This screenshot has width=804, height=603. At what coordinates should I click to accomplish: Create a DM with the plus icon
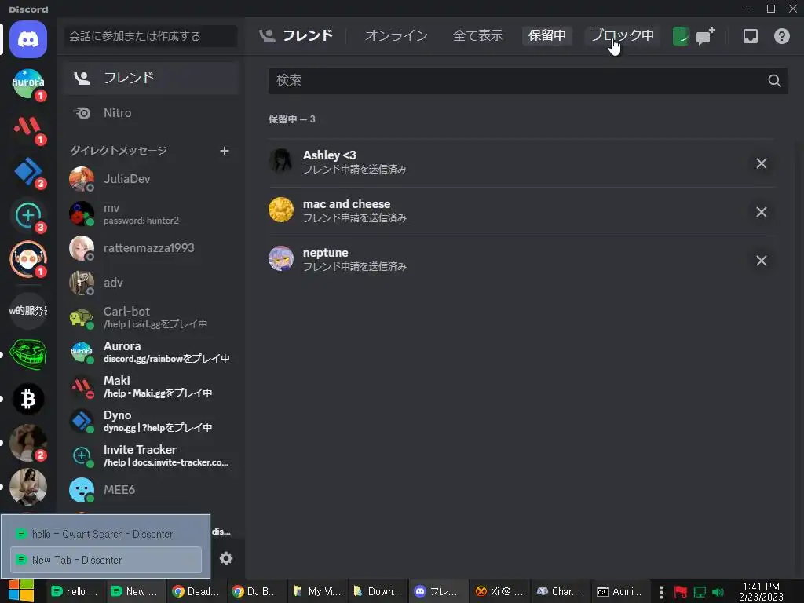pyautogui.click(x=224, y=151)
